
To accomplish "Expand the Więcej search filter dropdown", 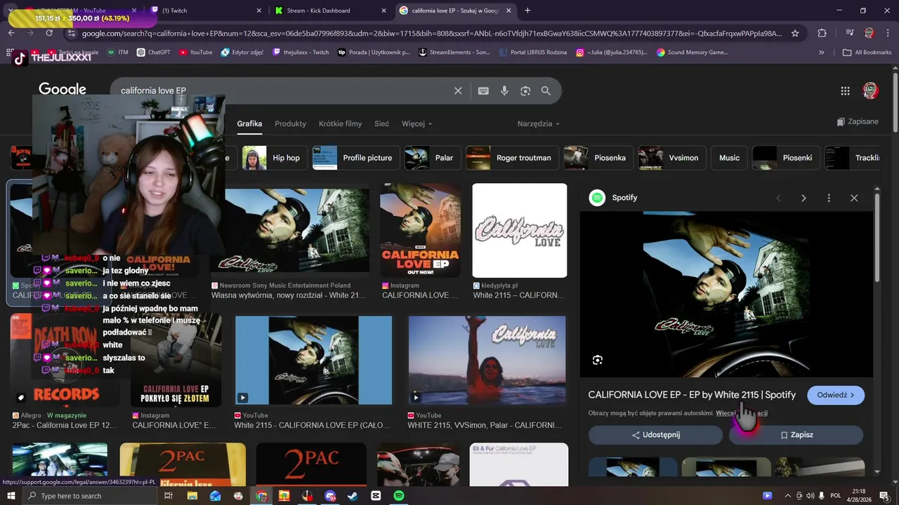I will 417,123.
